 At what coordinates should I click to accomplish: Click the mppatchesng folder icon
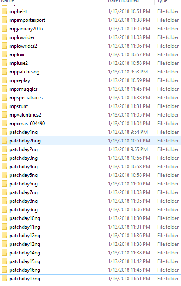click(x=5, y=72)
